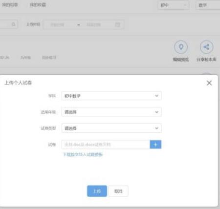This screenshot has width=220, height=209.
Task: Click the start date field
Action: (57, 25)
